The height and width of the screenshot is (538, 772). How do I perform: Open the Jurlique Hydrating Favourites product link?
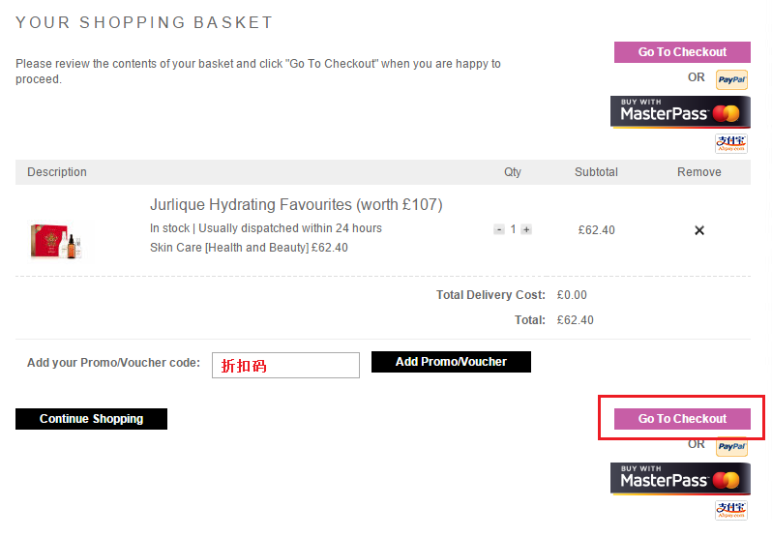[x=296, y=204]
